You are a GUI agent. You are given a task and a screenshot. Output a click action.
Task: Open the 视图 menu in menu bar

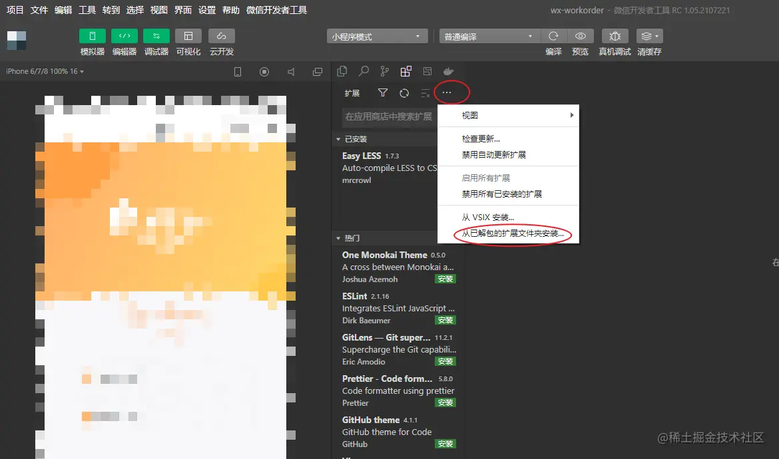pyautogui.click(x=159, y=10)
